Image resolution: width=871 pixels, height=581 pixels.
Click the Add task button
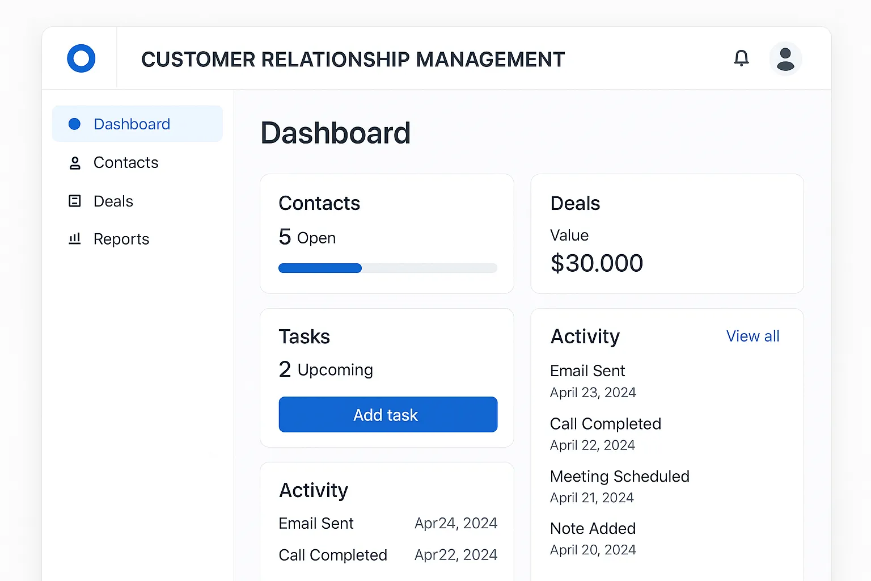(387, 415)
